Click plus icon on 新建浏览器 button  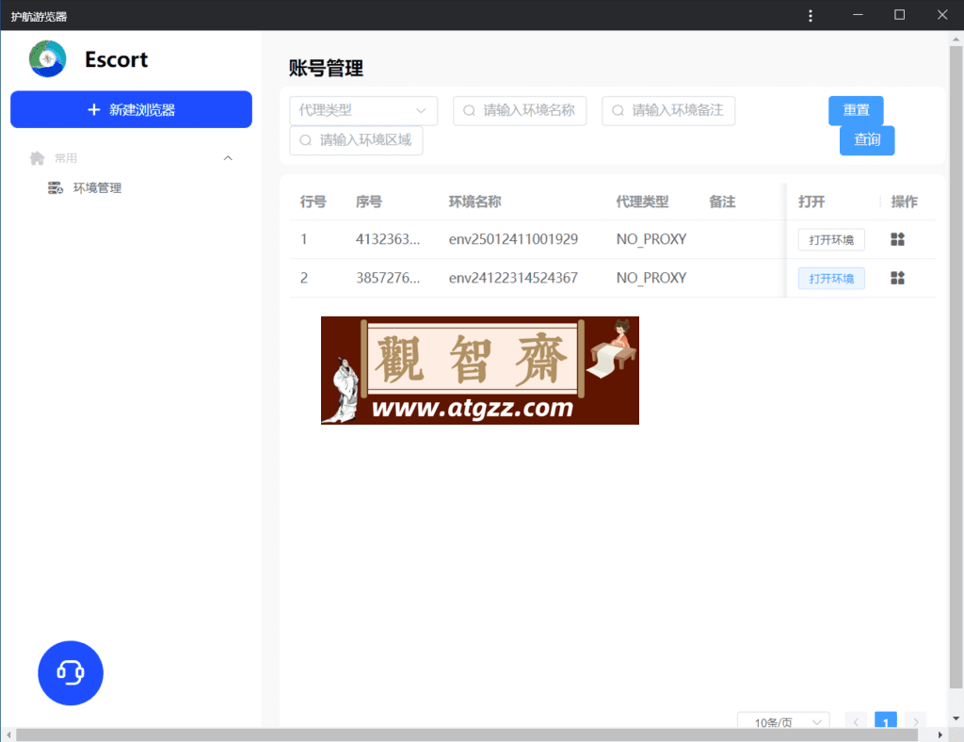pos(93,109)
